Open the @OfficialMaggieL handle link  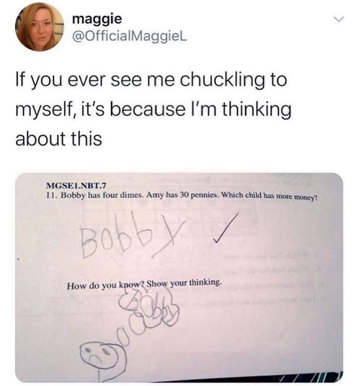[129, 37]
